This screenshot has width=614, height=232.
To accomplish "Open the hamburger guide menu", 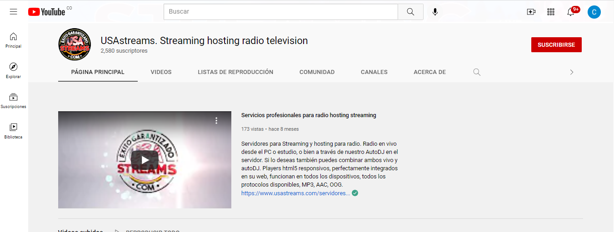I will pos(13,12).
